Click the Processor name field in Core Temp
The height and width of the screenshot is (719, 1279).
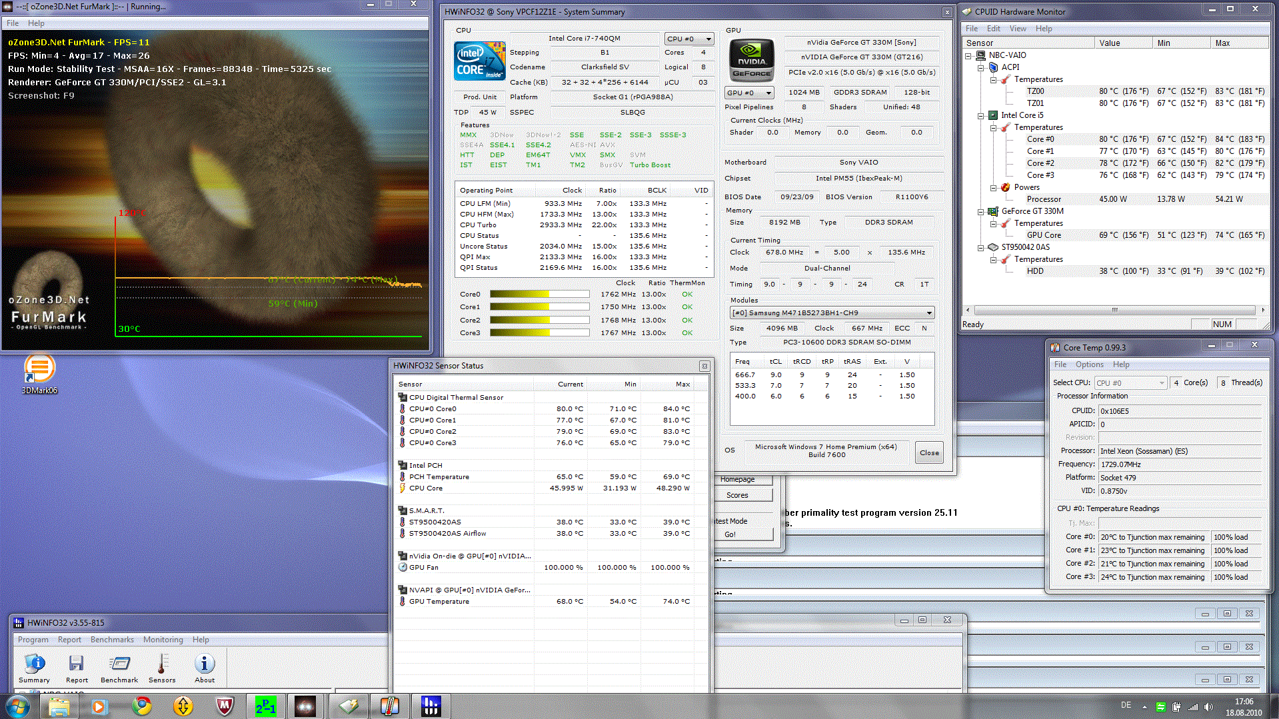point(1180,451)
